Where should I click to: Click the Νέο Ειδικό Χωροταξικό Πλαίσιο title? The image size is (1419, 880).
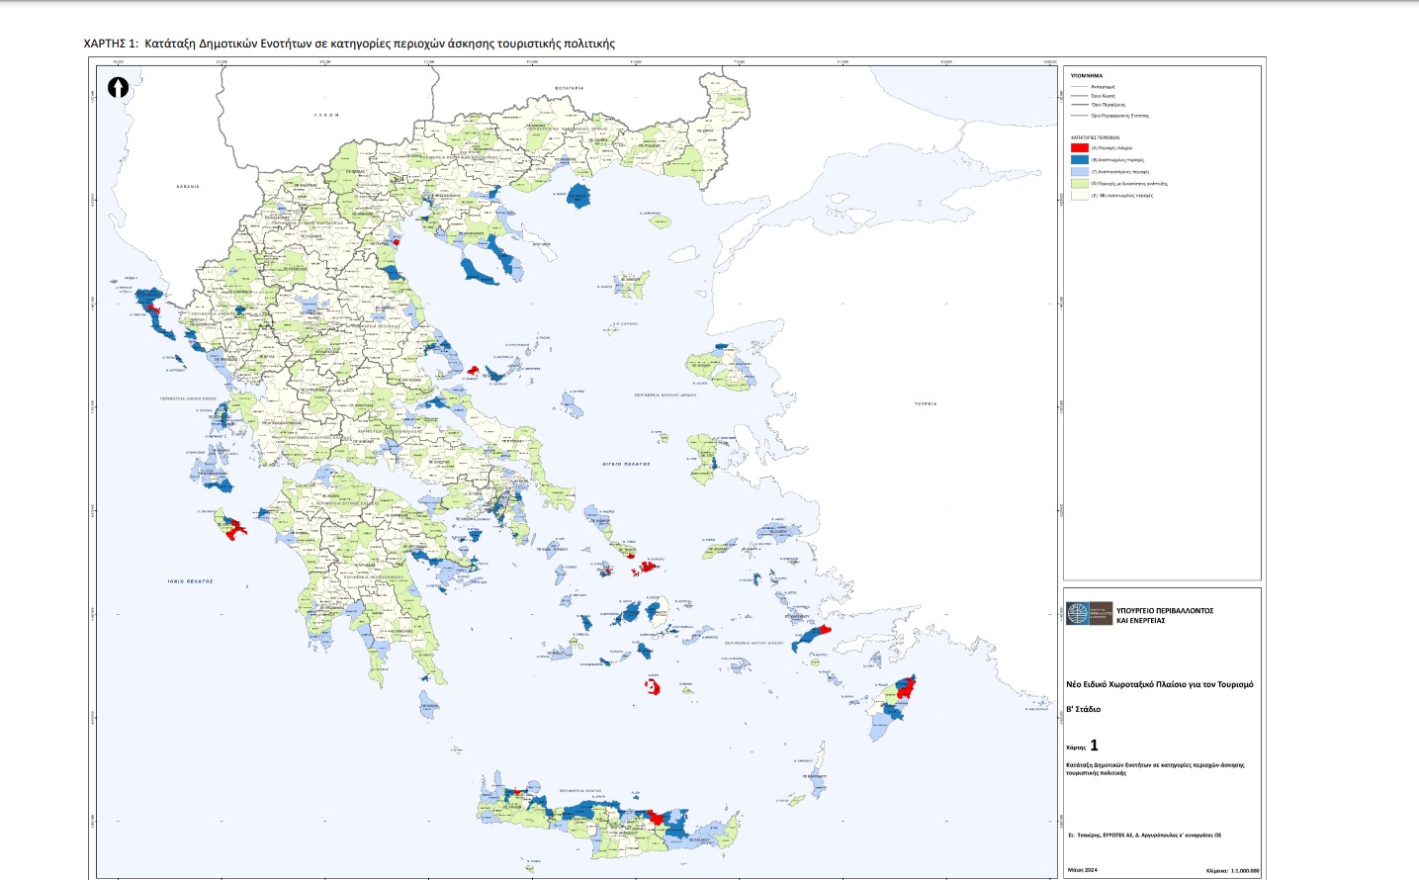(x=1159, y=684)
